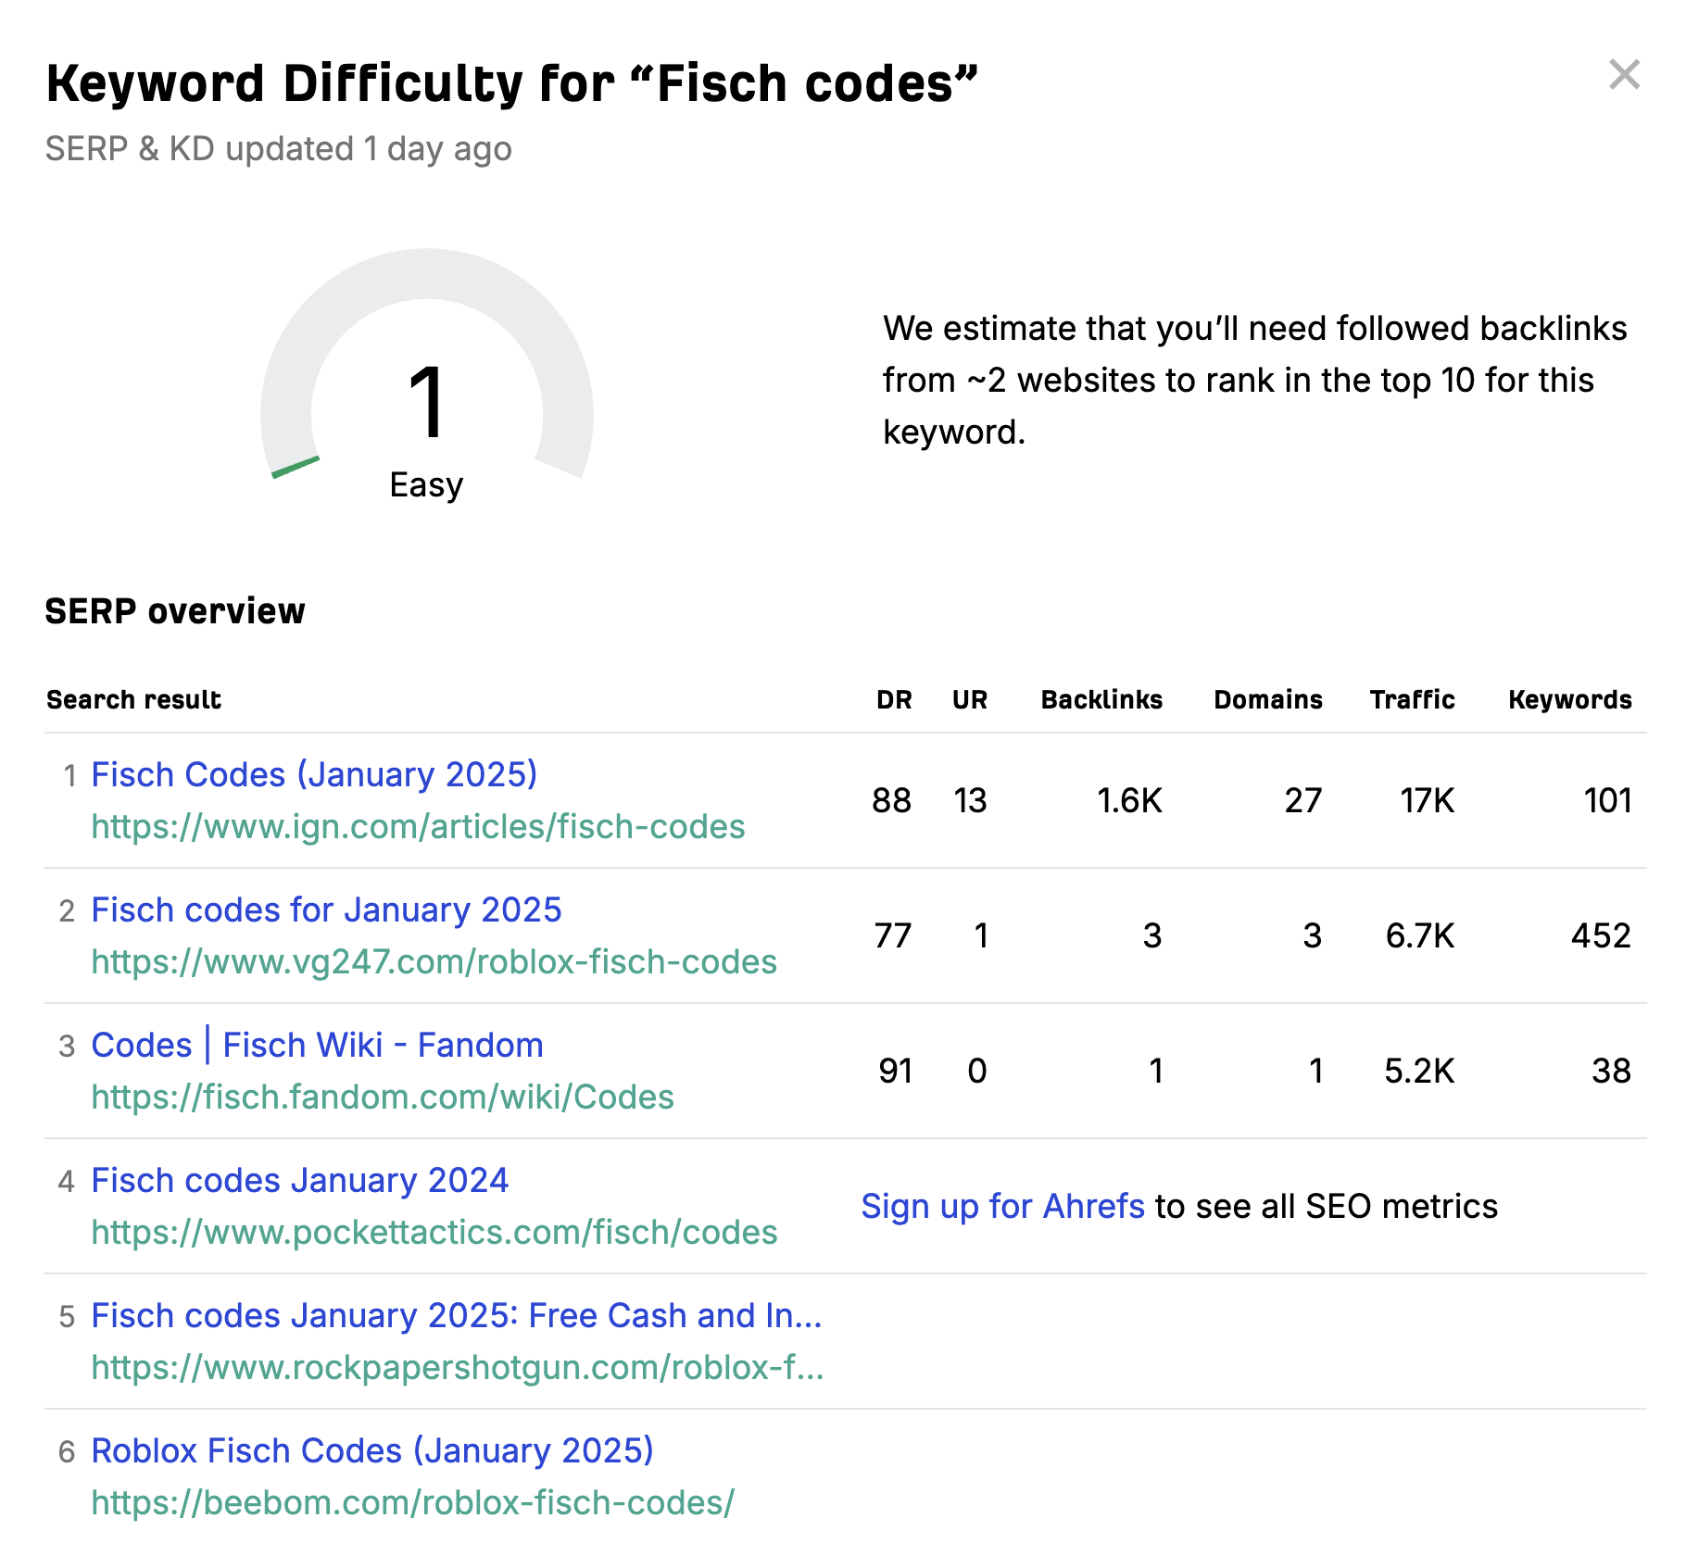1686x1543 pixels.
Task: Select the Traffic value 5.2K
Action: pyautogui.click(x=1419, y=1071)
